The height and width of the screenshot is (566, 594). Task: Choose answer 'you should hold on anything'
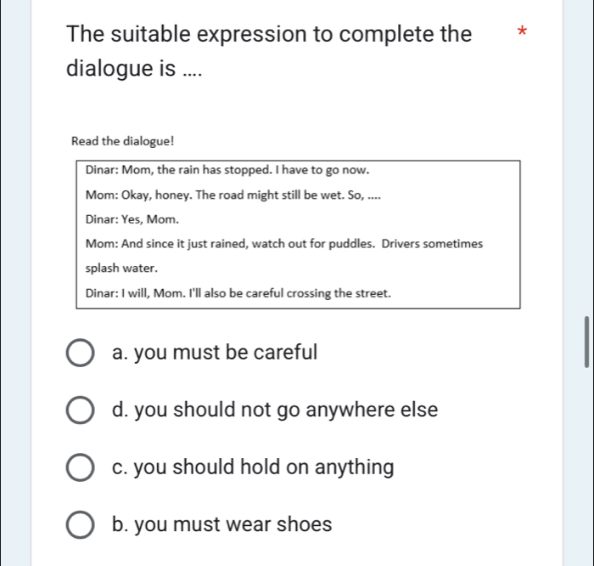(x=264, y=467)
